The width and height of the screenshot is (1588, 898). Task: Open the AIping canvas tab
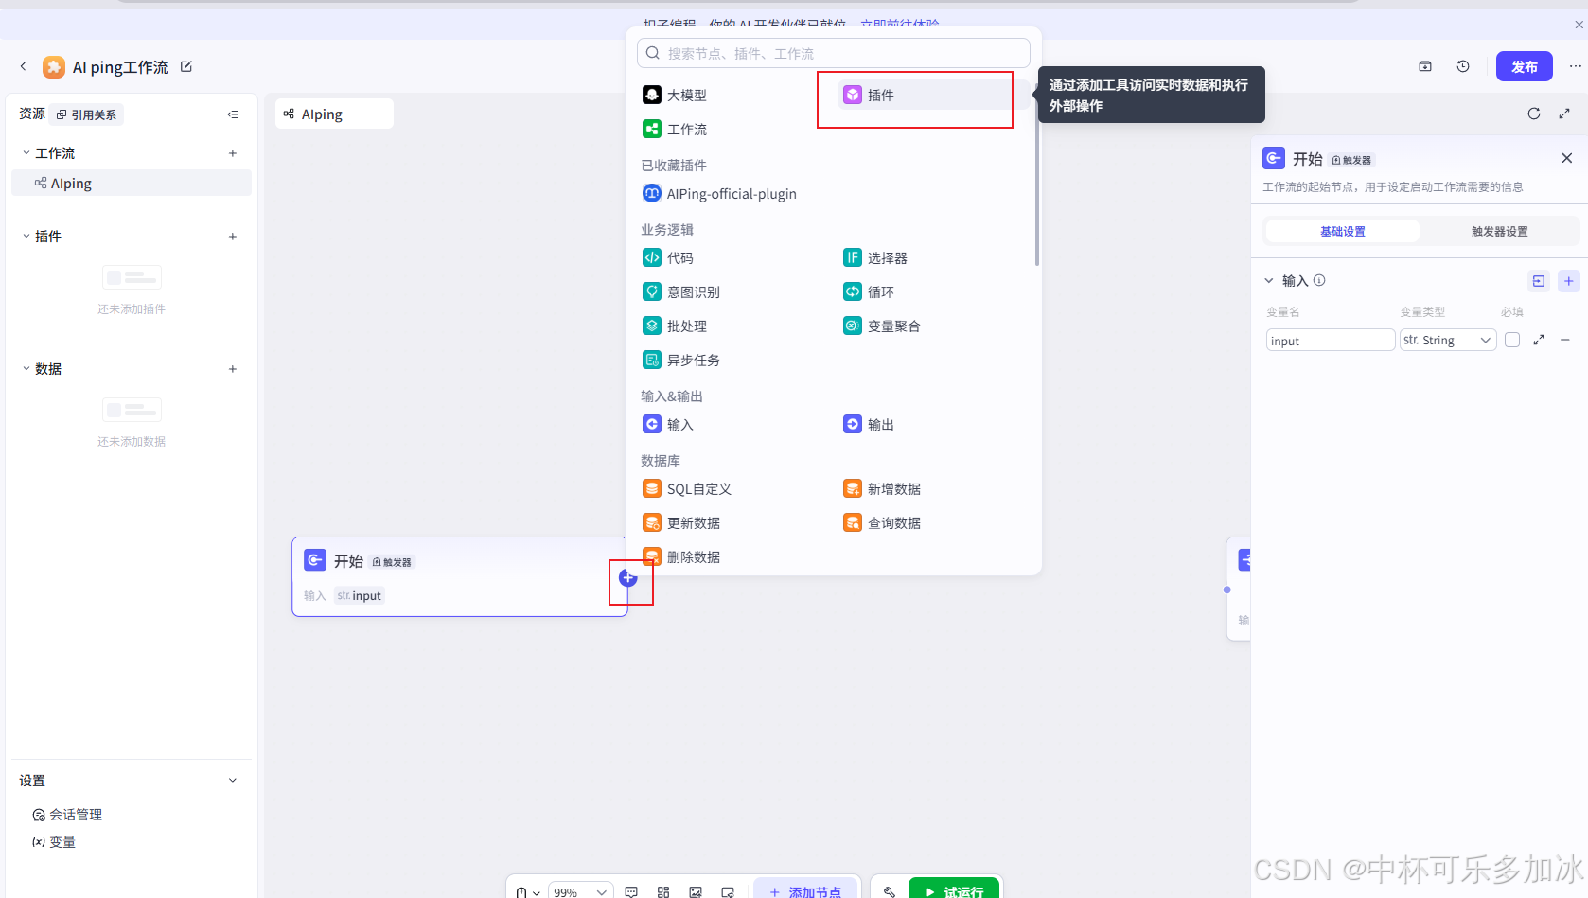[334, 114]
